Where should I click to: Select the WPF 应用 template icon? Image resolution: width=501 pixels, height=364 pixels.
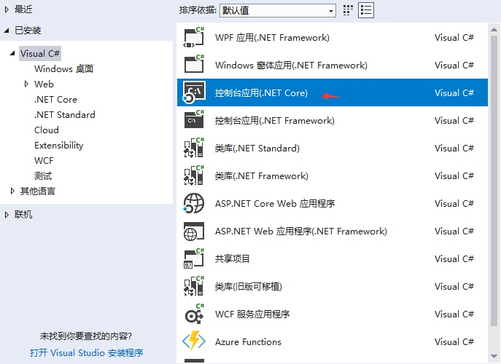tap(194, 38)
